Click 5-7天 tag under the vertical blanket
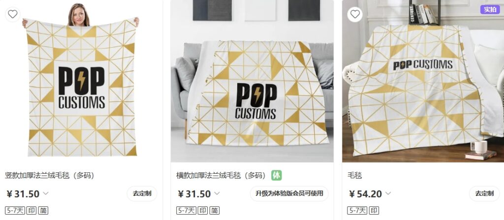 [x=15, y=210]
